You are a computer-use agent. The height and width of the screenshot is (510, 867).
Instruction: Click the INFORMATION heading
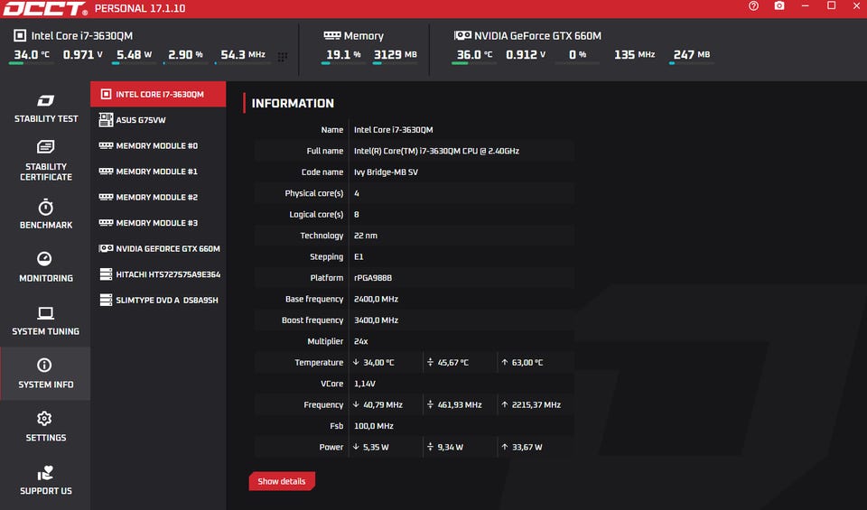click(x=293, y=103)
